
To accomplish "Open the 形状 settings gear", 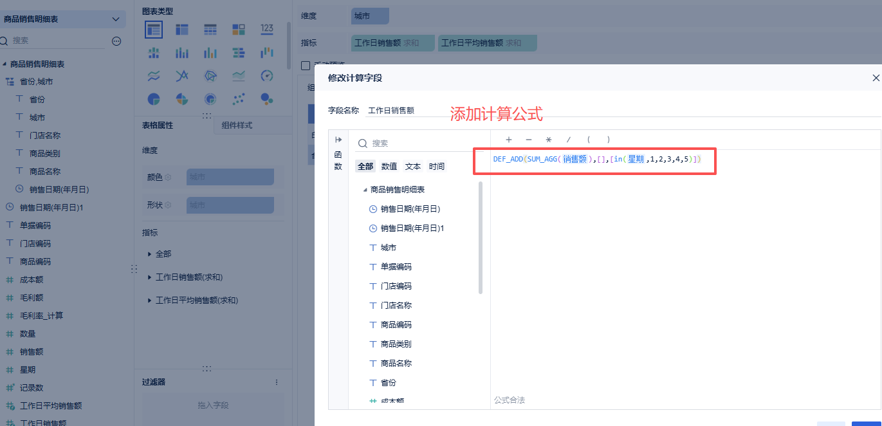I will coord(168,205).
